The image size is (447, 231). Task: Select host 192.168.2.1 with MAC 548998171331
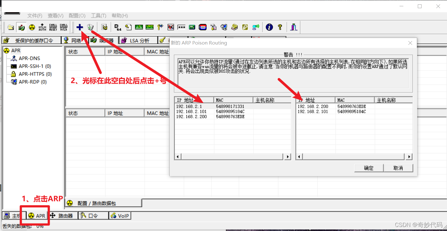point(233,107)
